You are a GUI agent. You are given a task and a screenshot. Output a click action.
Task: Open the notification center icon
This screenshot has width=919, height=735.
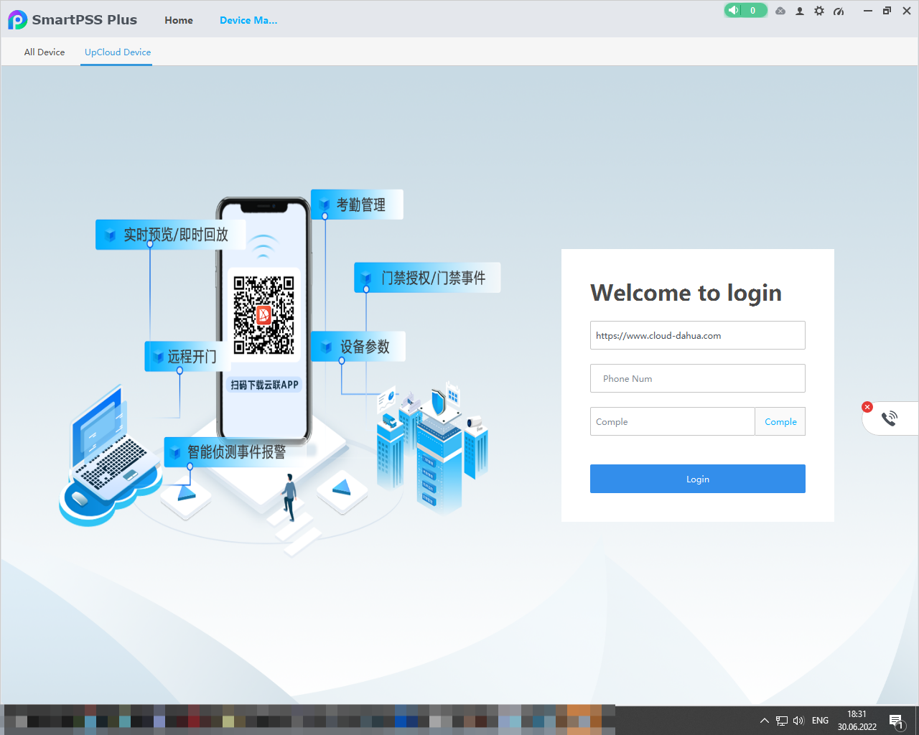click(x=896, y=721)
